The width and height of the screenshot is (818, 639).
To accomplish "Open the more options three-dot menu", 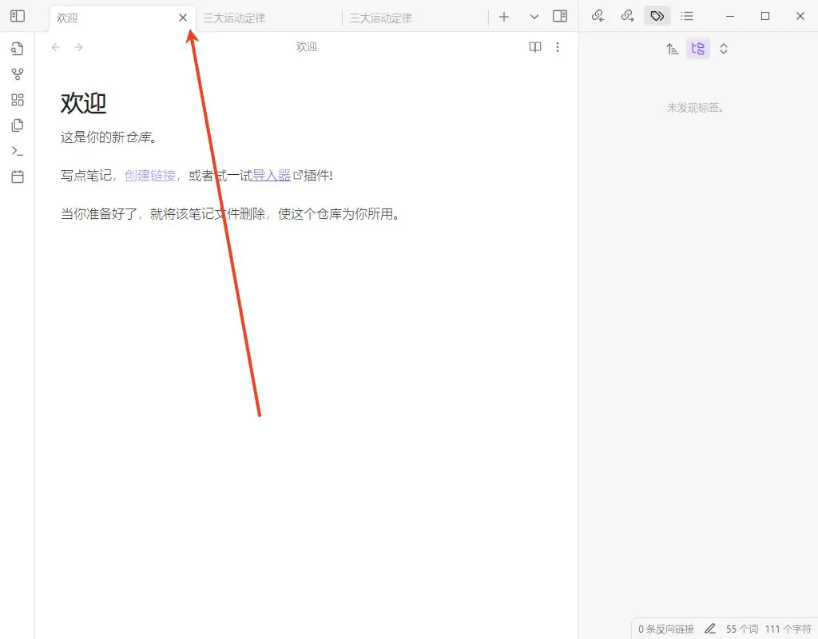I will point(558,47).
